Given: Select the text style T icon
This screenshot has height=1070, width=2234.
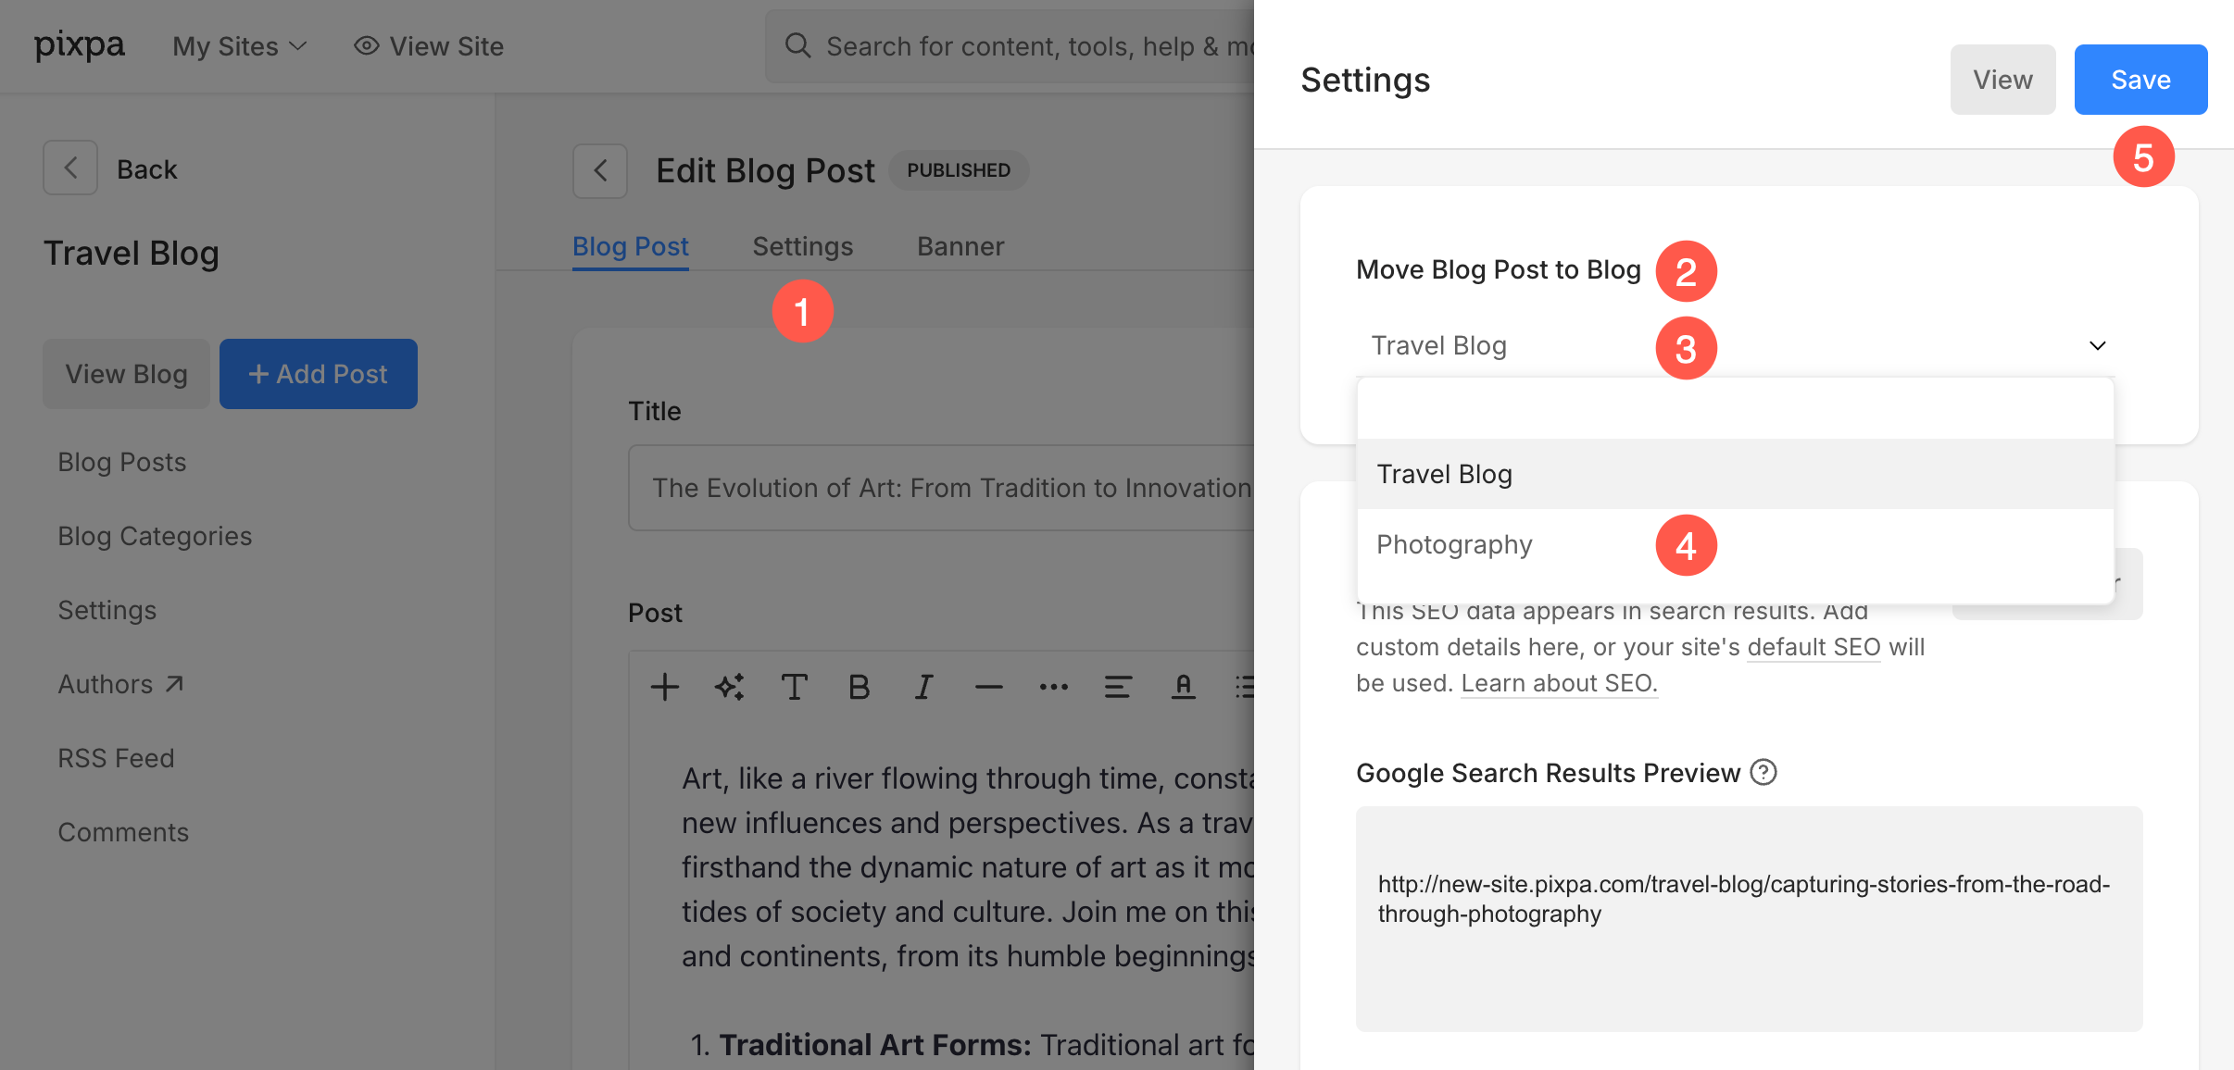Looking at the screenshot, I should (x=794, y=687).
